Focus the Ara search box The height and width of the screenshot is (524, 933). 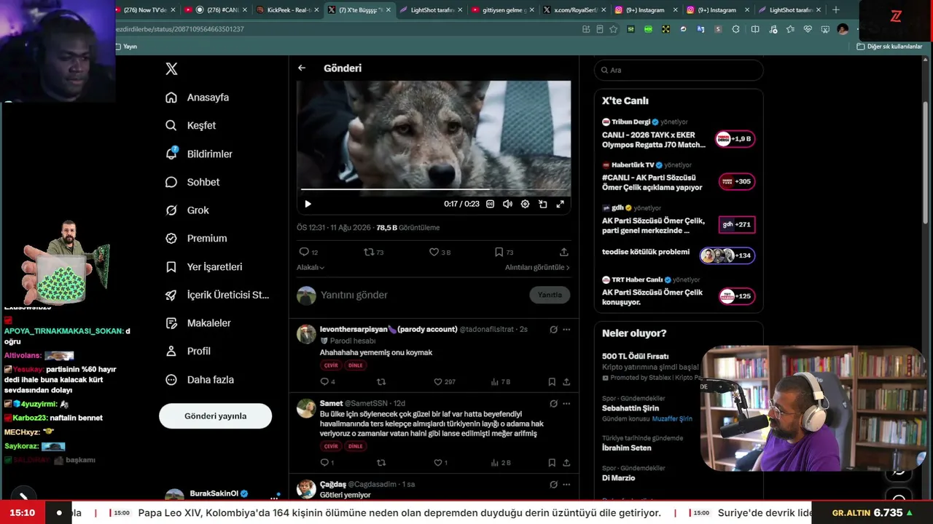[679, 70]
